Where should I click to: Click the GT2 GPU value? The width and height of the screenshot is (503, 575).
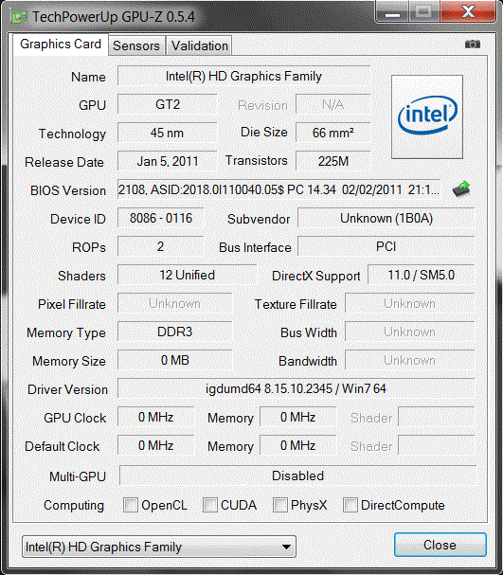pos(168,104)
